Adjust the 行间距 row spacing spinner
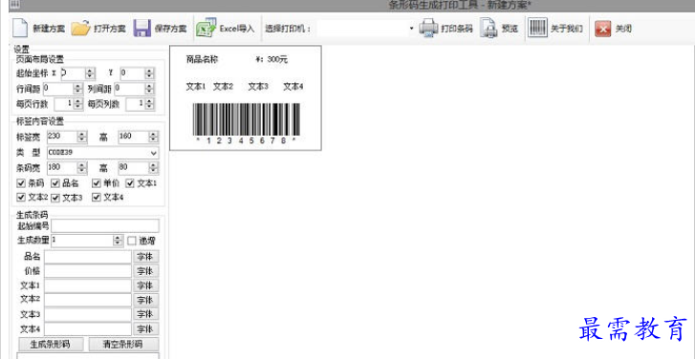This screenshot has height=359, width=695. pyautogui.click(x=78, y=89)
